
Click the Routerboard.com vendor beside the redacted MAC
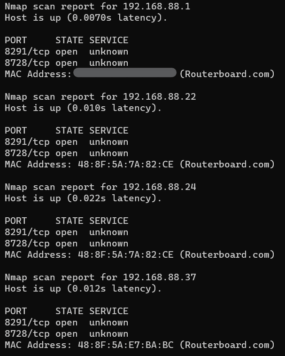227,74
